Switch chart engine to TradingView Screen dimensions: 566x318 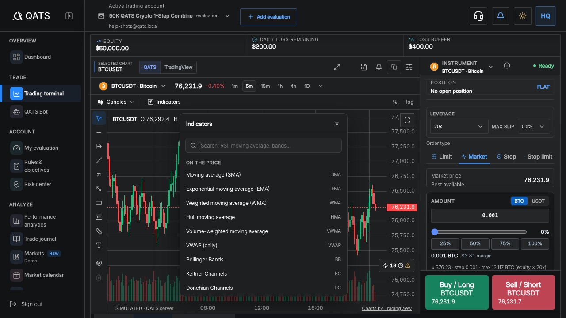[179, 67]
